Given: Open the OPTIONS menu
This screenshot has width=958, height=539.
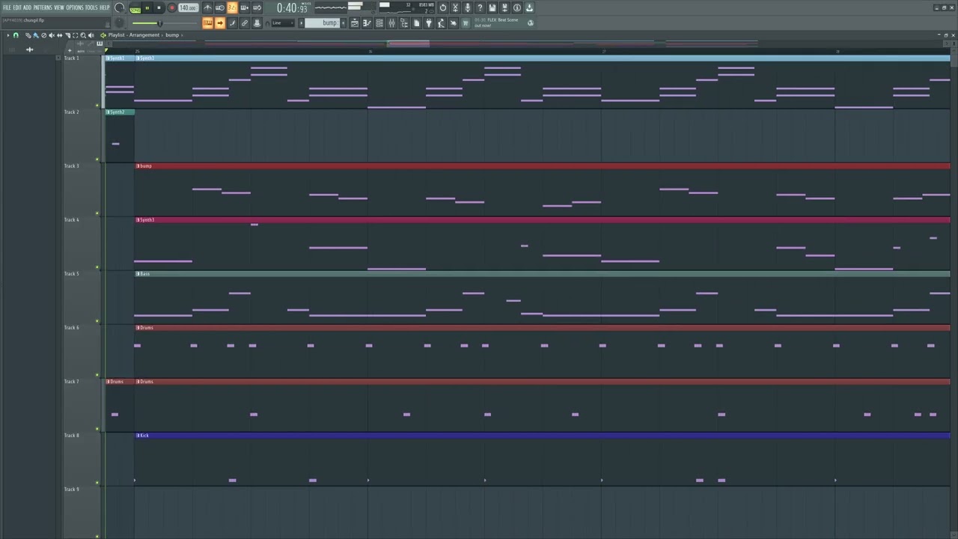Looking at the screenshot, I should 75,7.
